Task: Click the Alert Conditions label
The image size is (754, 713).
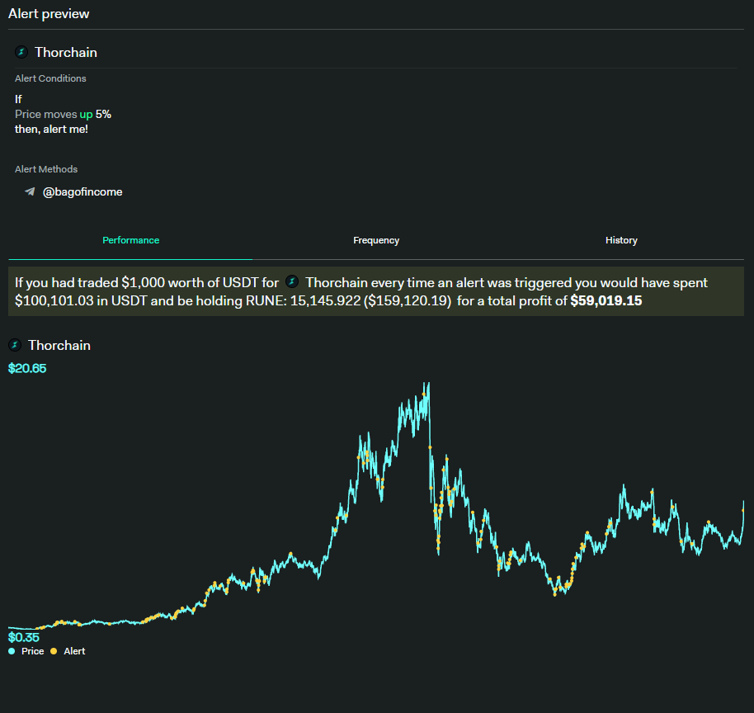Action: point(50,78)
